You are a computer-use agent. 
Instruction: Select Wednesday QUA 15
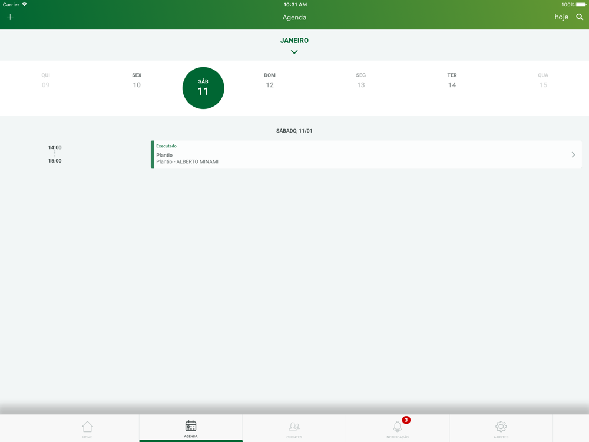pyautogui.click(x=543, y=80)
